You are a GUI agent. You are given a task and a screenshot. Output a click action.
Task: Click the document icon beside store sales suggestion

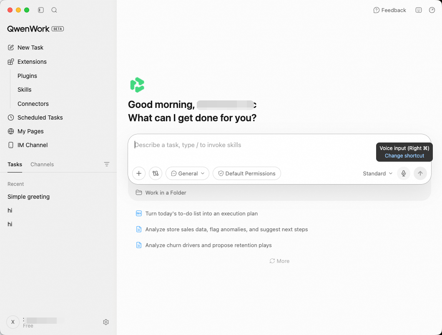(139, 229)
